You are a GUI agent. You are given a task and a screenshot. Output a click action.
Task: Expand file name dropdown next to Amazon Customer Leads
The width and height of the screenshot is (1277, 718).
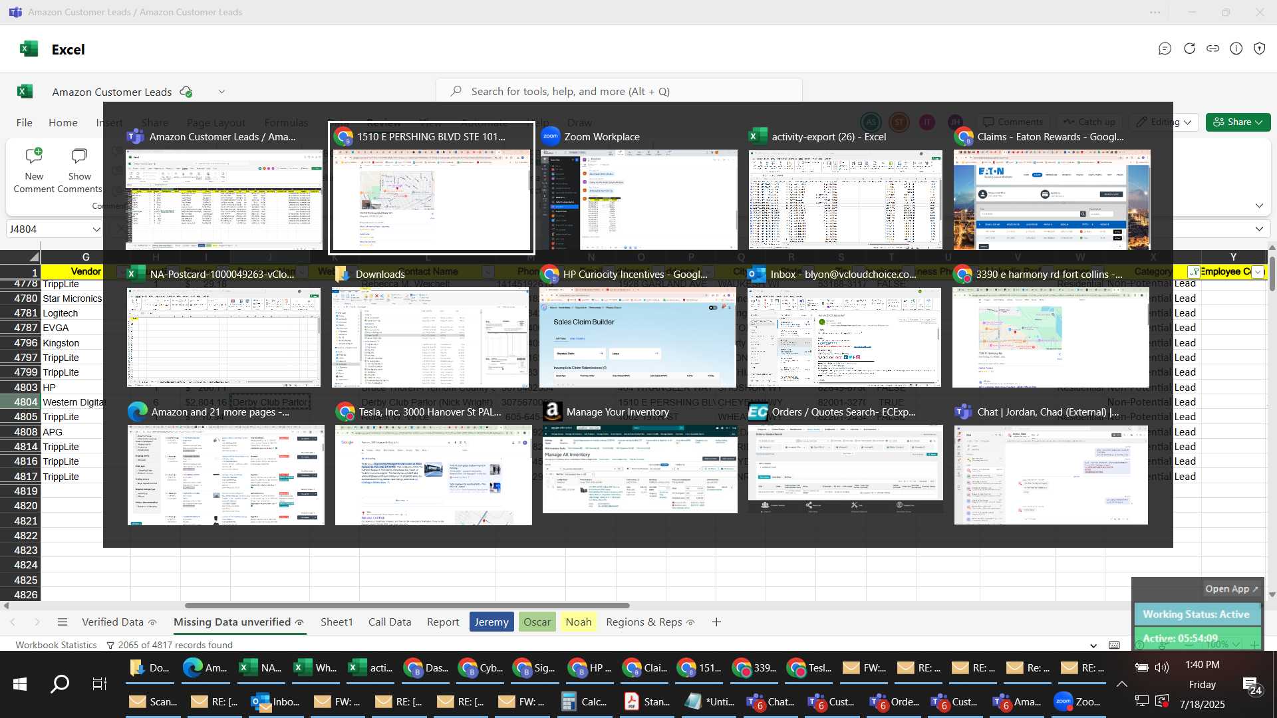221,92
